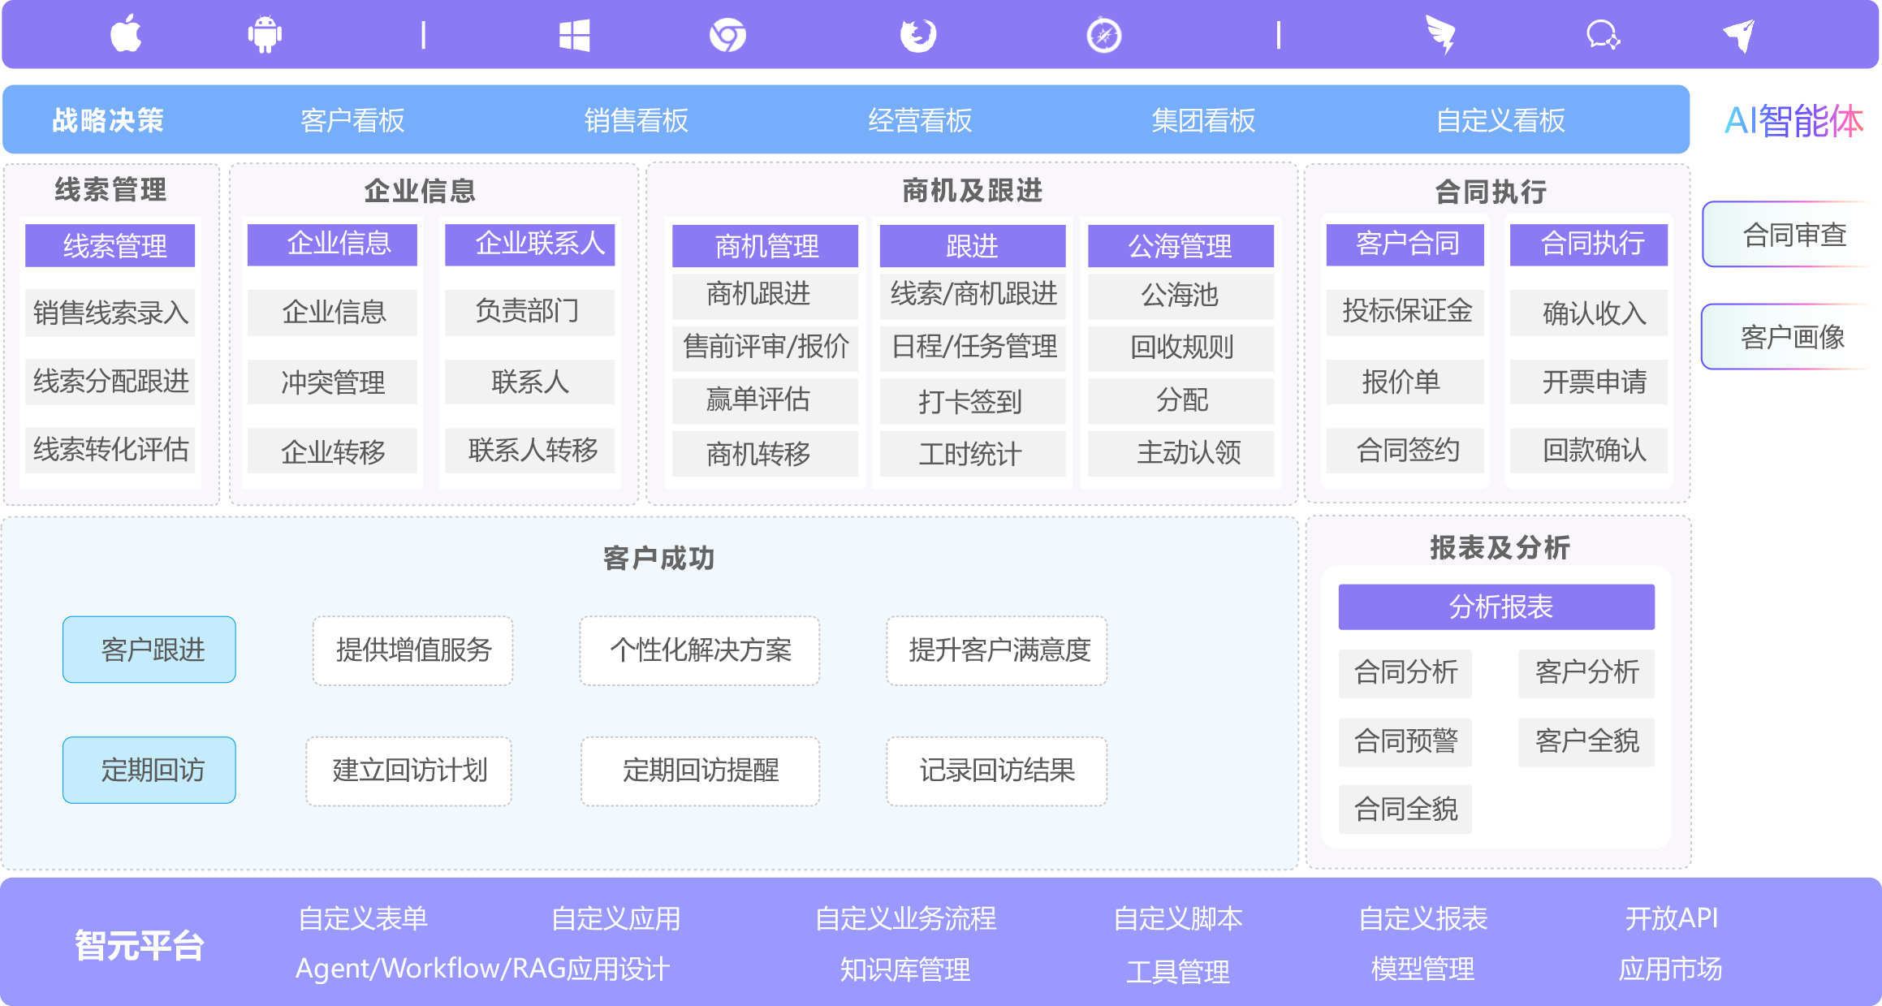This screenshot has width=1882, height=1006.
Task: Click the Apple platform icon
Action: [x=126, y=35]
